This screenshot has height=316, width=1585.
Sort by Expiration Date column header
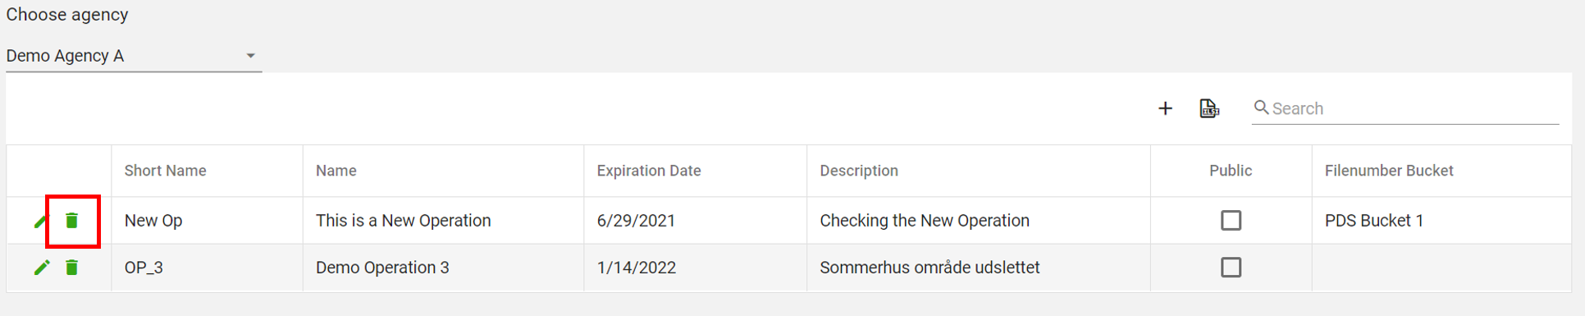[x=648, y=171]
